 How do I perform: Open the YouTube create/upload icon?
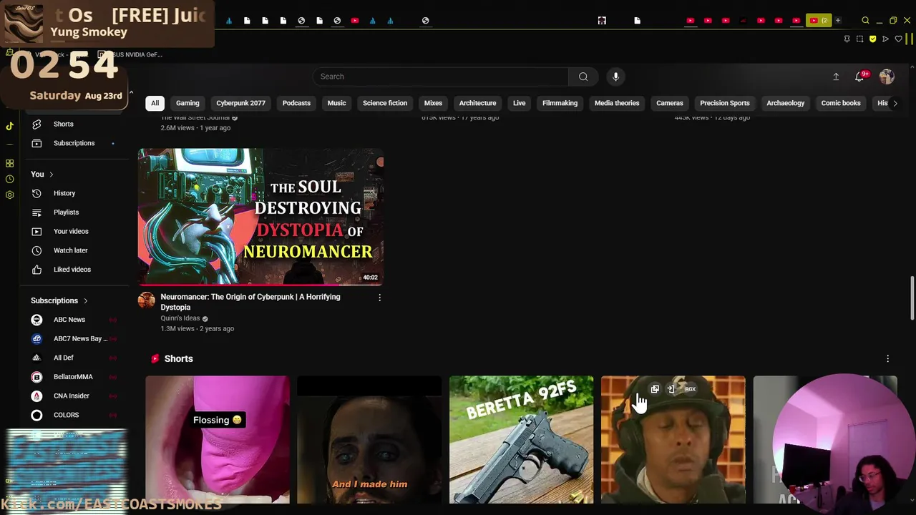point(836,77)
